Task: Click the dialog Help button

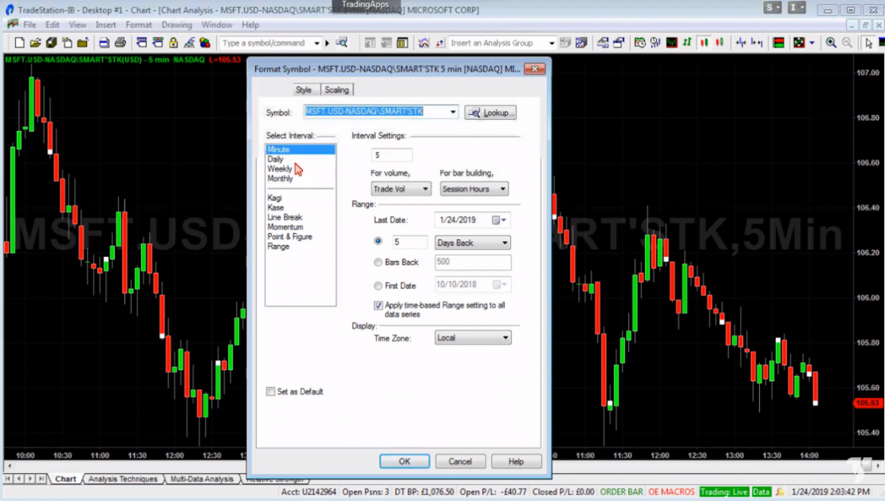Action: tap(516, 461)
